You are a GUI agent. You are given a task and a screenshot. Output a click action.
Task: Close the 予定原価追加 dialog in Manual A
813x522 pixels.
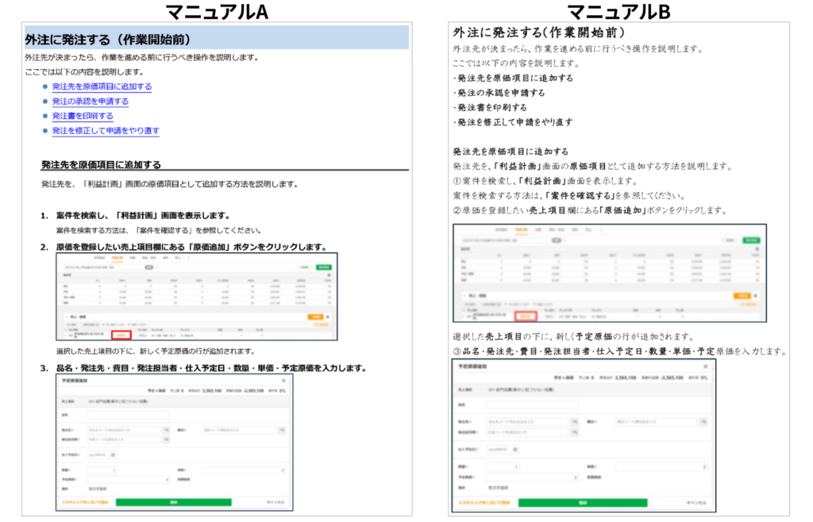pos(285,379)
